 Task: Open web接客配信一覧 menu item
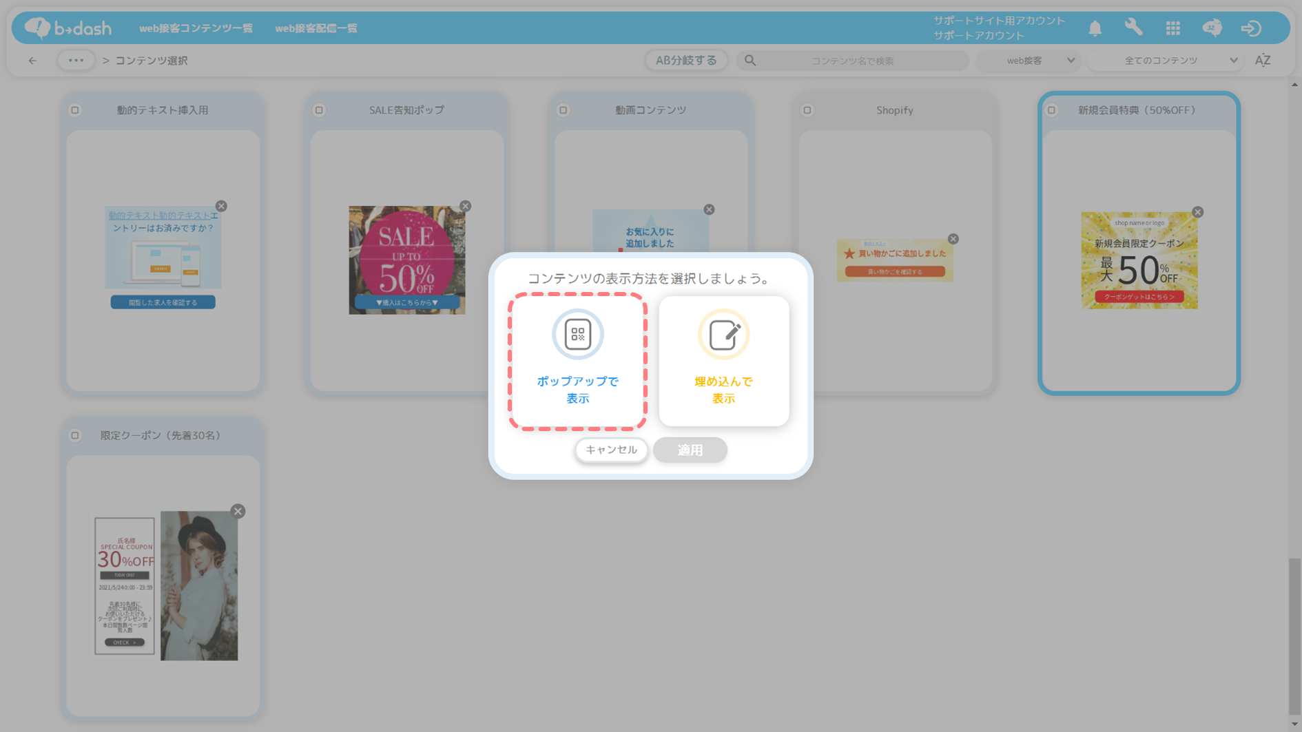click(x=316, y=28)
